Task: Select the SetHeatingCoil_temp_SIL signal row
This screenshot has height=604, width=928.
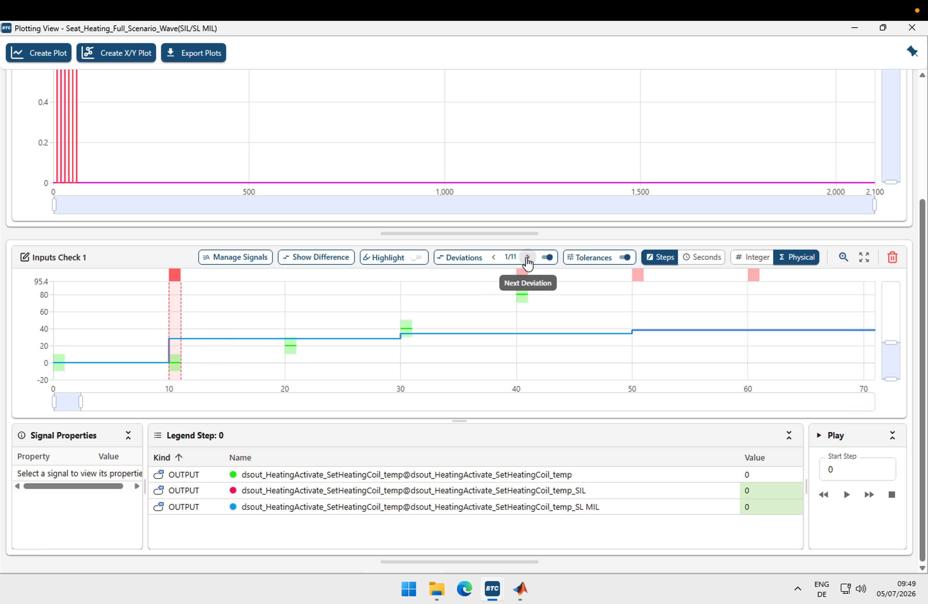Action: 476,491
